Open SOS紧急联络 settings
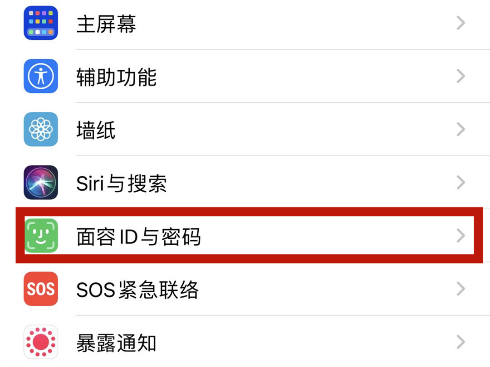 click(245, 289)
